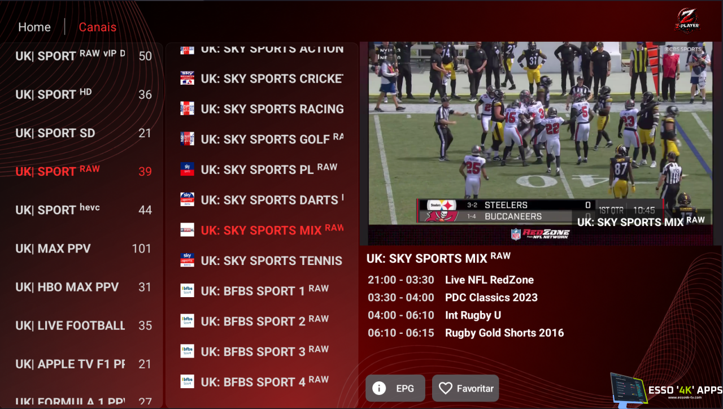Select the BFBS Sport 3 logo icon

tap(187, 351)
